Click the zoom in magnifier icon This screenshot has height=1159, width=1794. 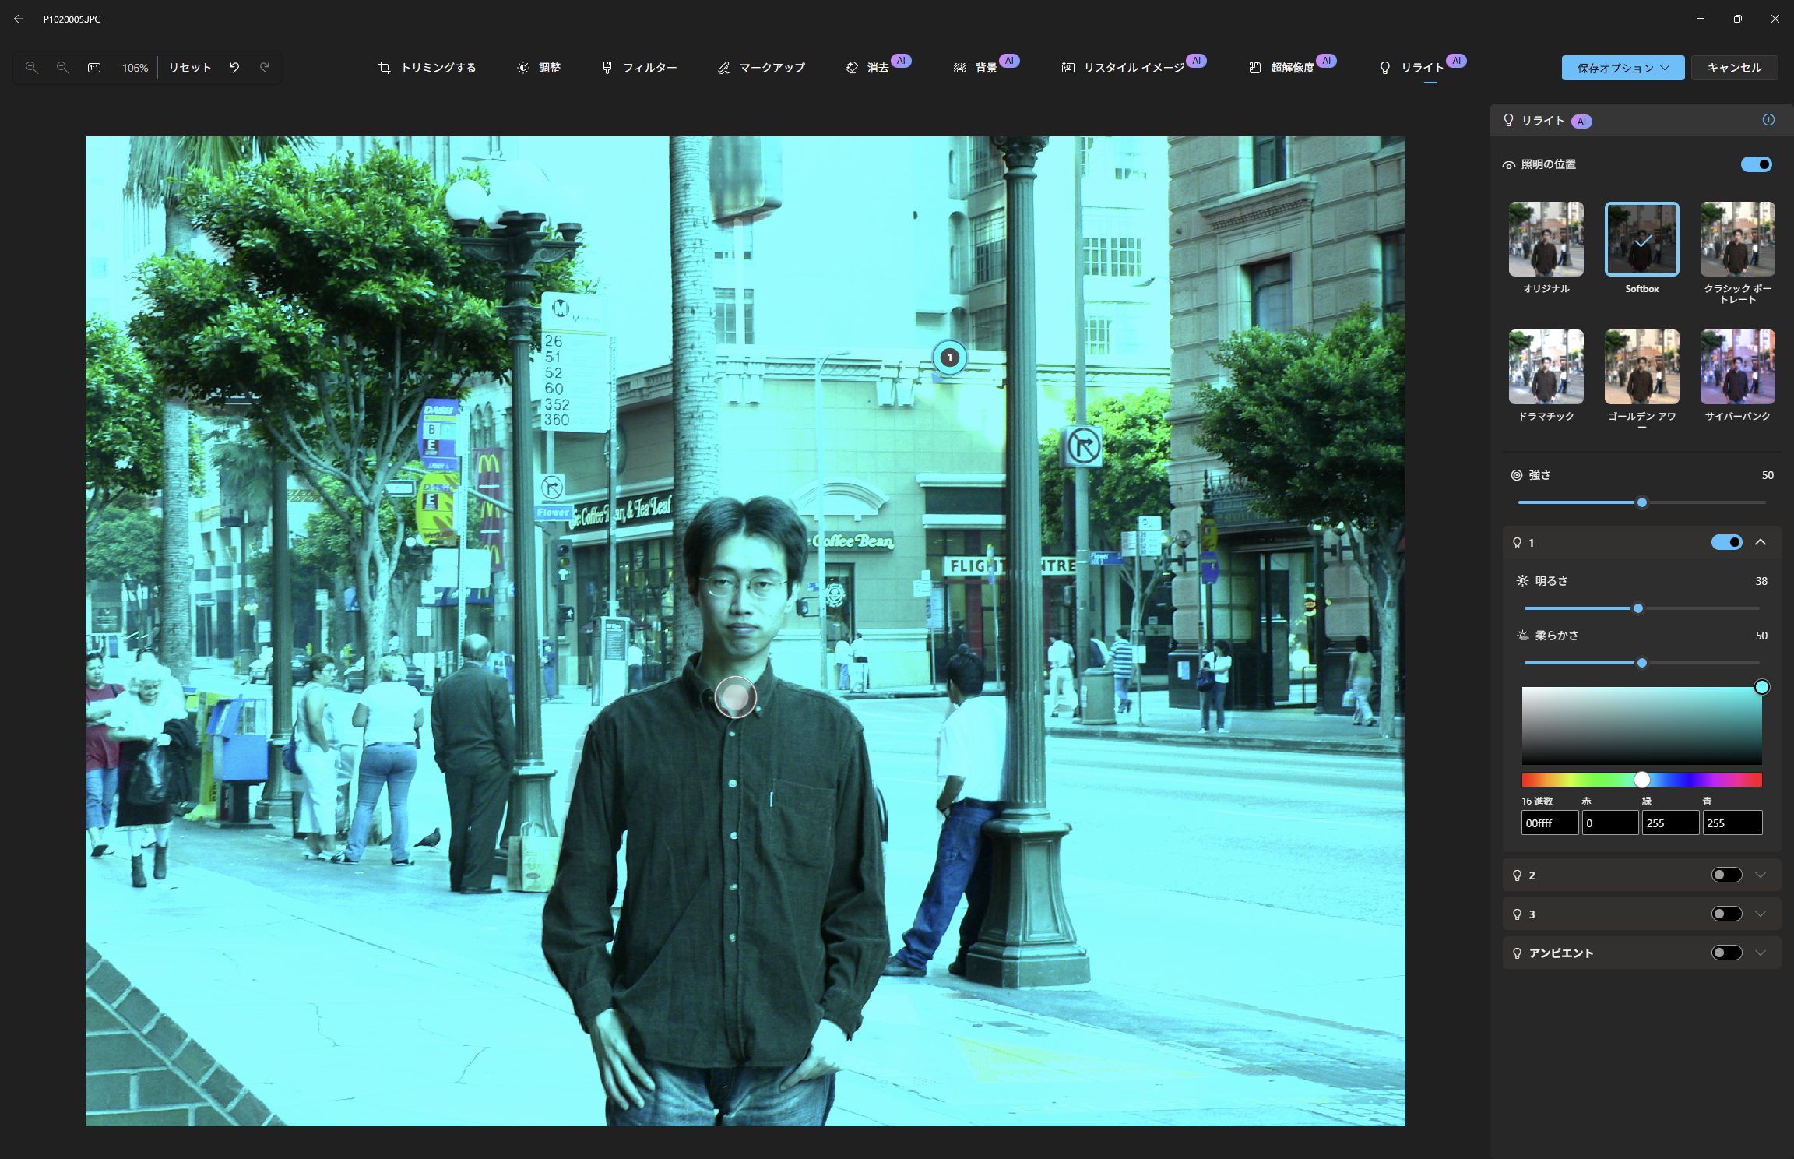pyautogui.click(x=32, y=68)
